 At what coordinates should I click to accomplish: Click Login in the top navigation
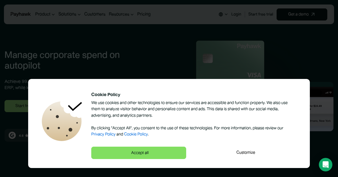236,14
